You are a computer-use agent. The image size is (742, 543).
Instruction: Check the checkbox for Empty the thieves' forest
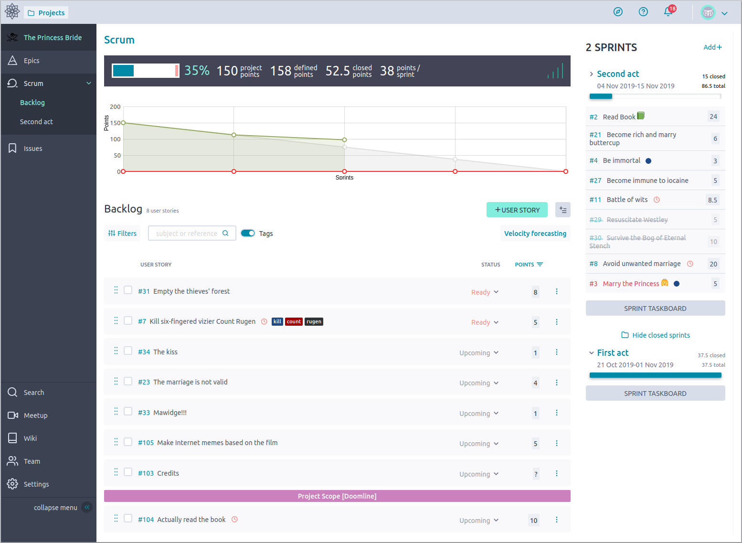[x=128, y=290]
